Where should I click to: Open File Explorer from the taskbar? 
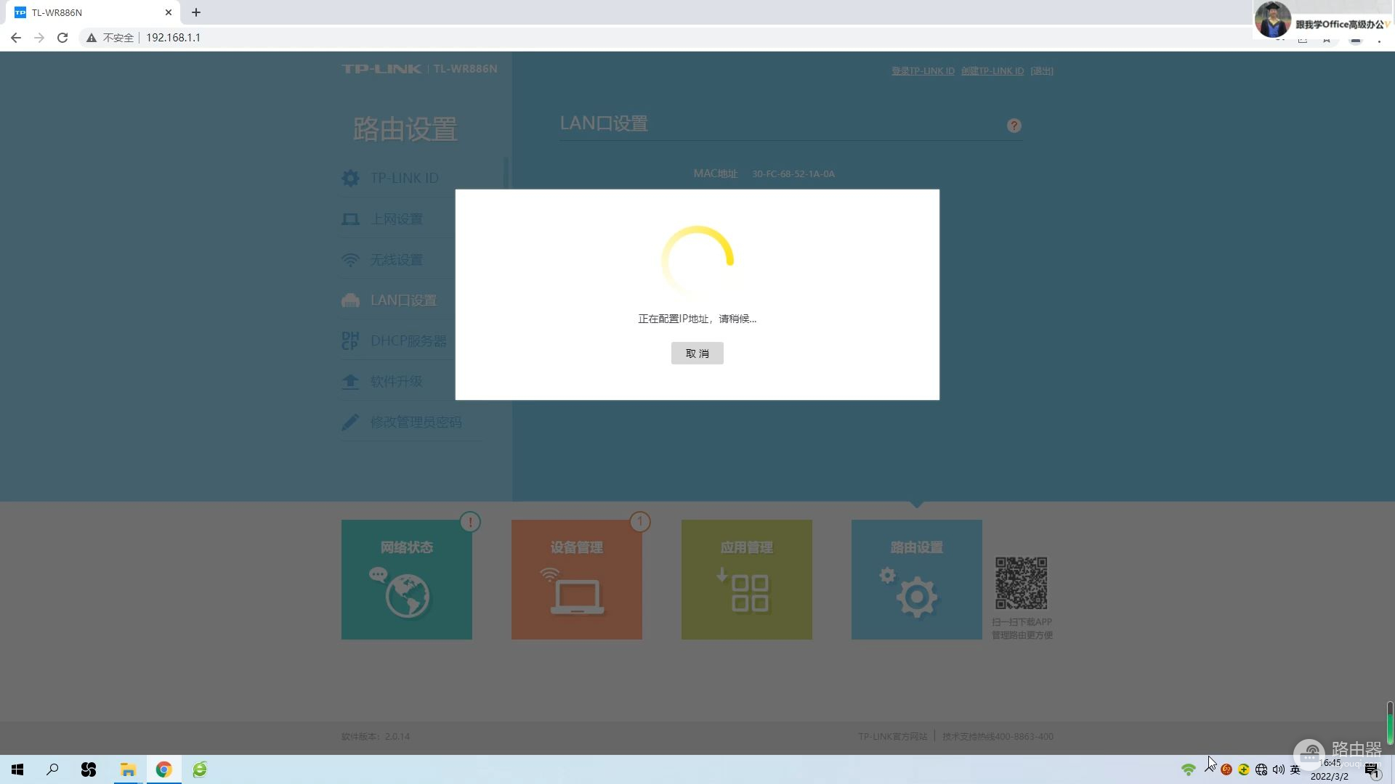[x=128, y=769]
